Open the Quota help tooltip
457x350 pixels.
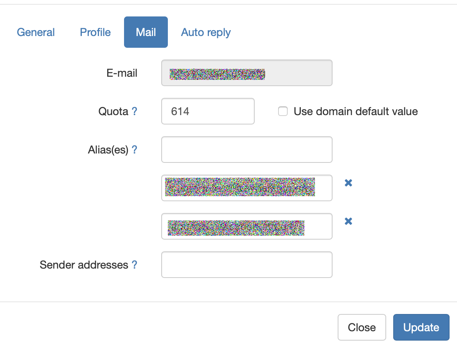[x=135, y=111]
